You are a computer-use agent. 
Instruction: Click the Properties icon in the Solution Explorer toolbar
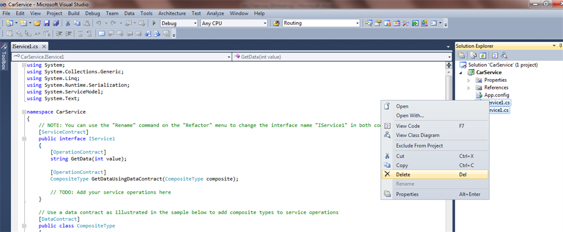[461, 55]
